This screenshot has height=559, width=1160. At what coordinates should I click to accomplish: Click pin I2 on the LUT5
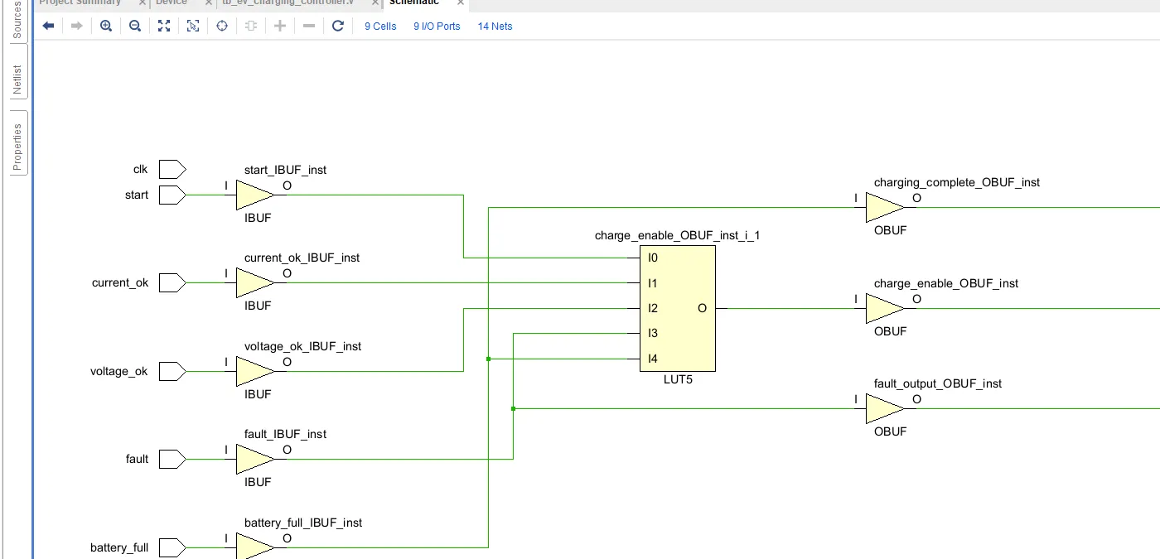click(653, 308)
